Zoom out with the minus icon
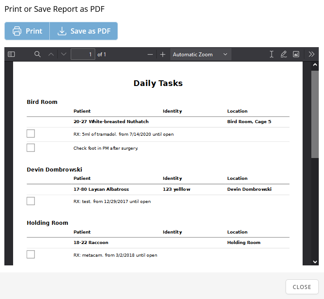Screen dimensions: 324x299 click(x=150, y=55)
